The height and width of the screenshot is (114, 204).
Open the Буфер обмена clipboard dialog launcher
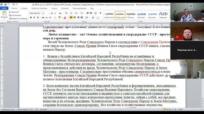(27, 22)
